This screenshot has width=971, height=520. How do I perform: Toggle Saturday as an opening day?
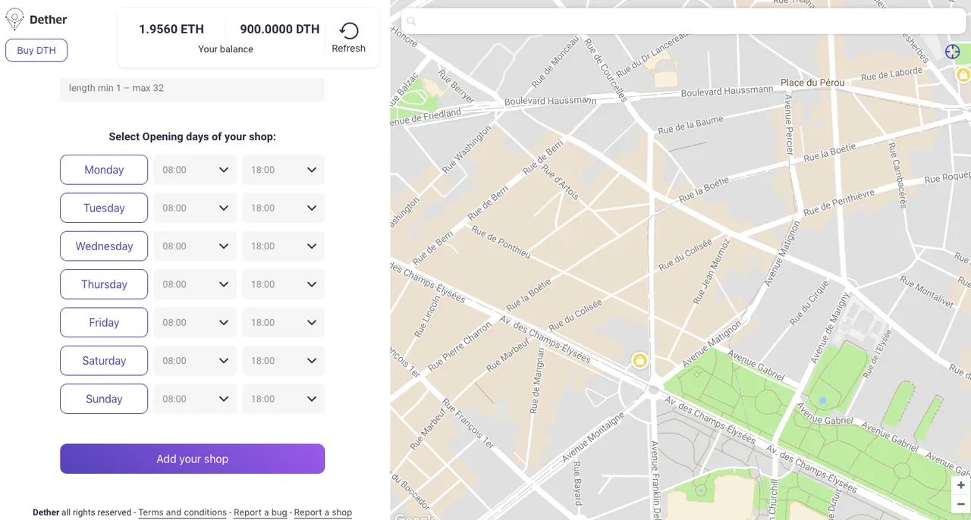104,361
